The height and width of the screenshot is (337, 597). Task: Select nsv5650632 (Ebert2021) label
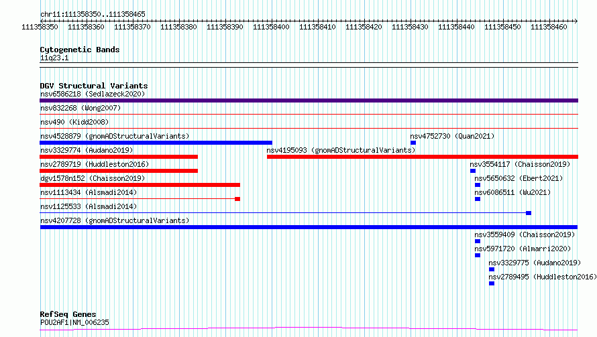pyautogui.click(x=519, y=178)
